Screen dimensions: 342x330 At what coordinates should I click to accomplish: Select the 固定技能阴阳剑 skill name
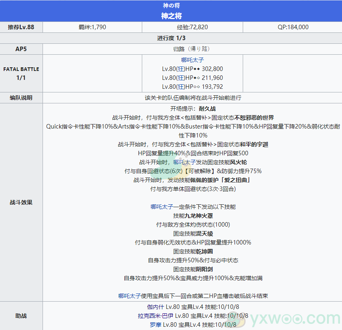tap(193, 269)
